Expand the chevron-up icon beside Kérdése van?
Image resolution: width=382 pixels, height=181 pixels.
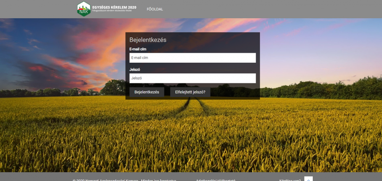pyautogui.click(x=308, y=179)
